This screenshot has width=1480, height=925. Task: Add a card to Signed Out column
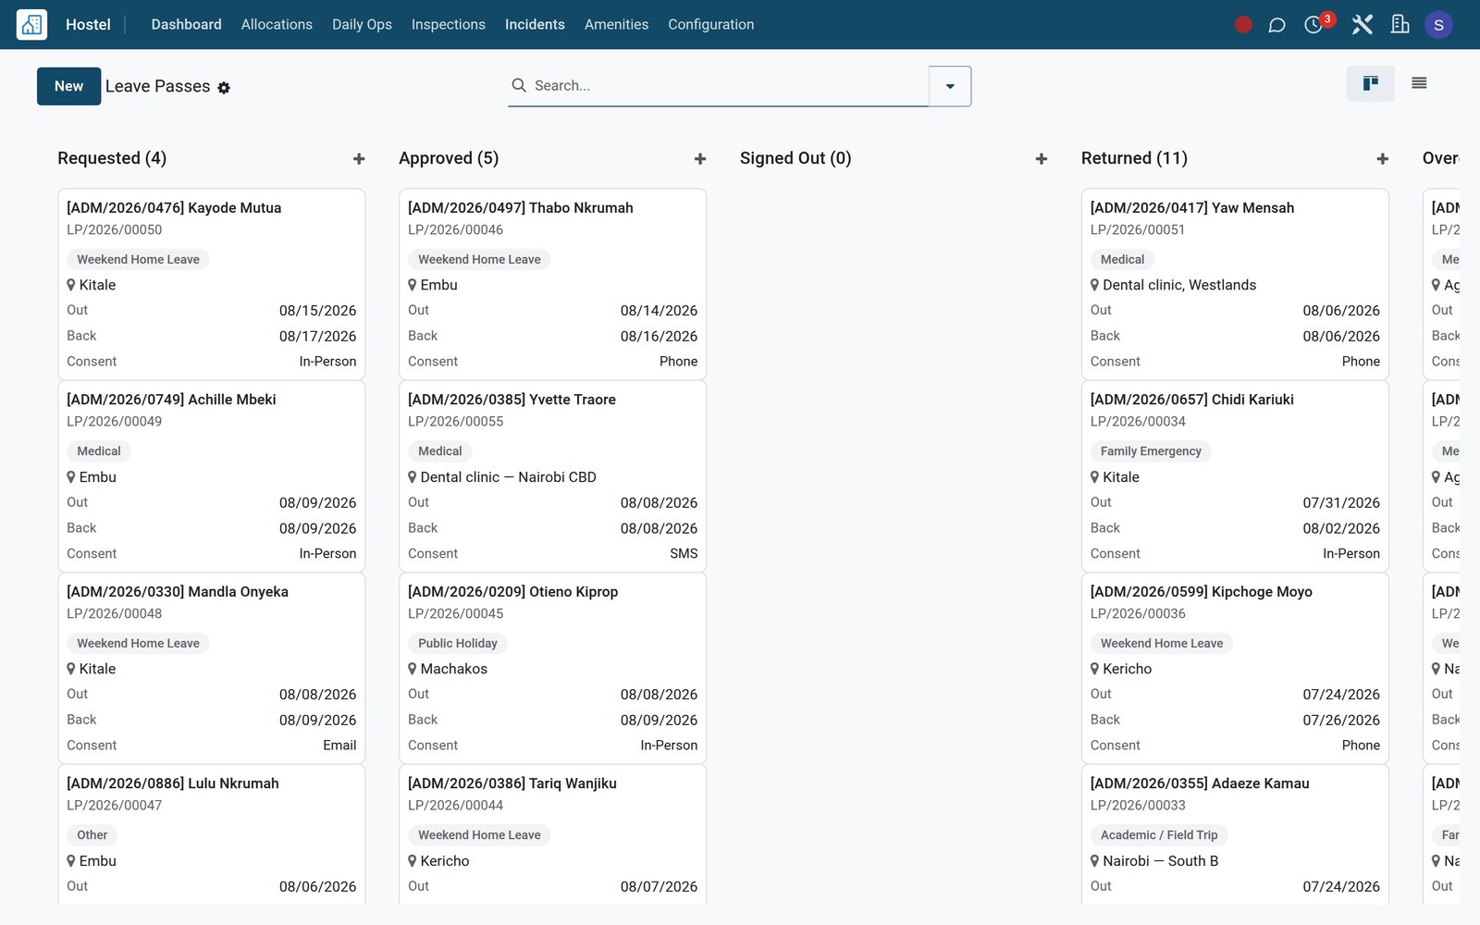(x=1042, y=159)
